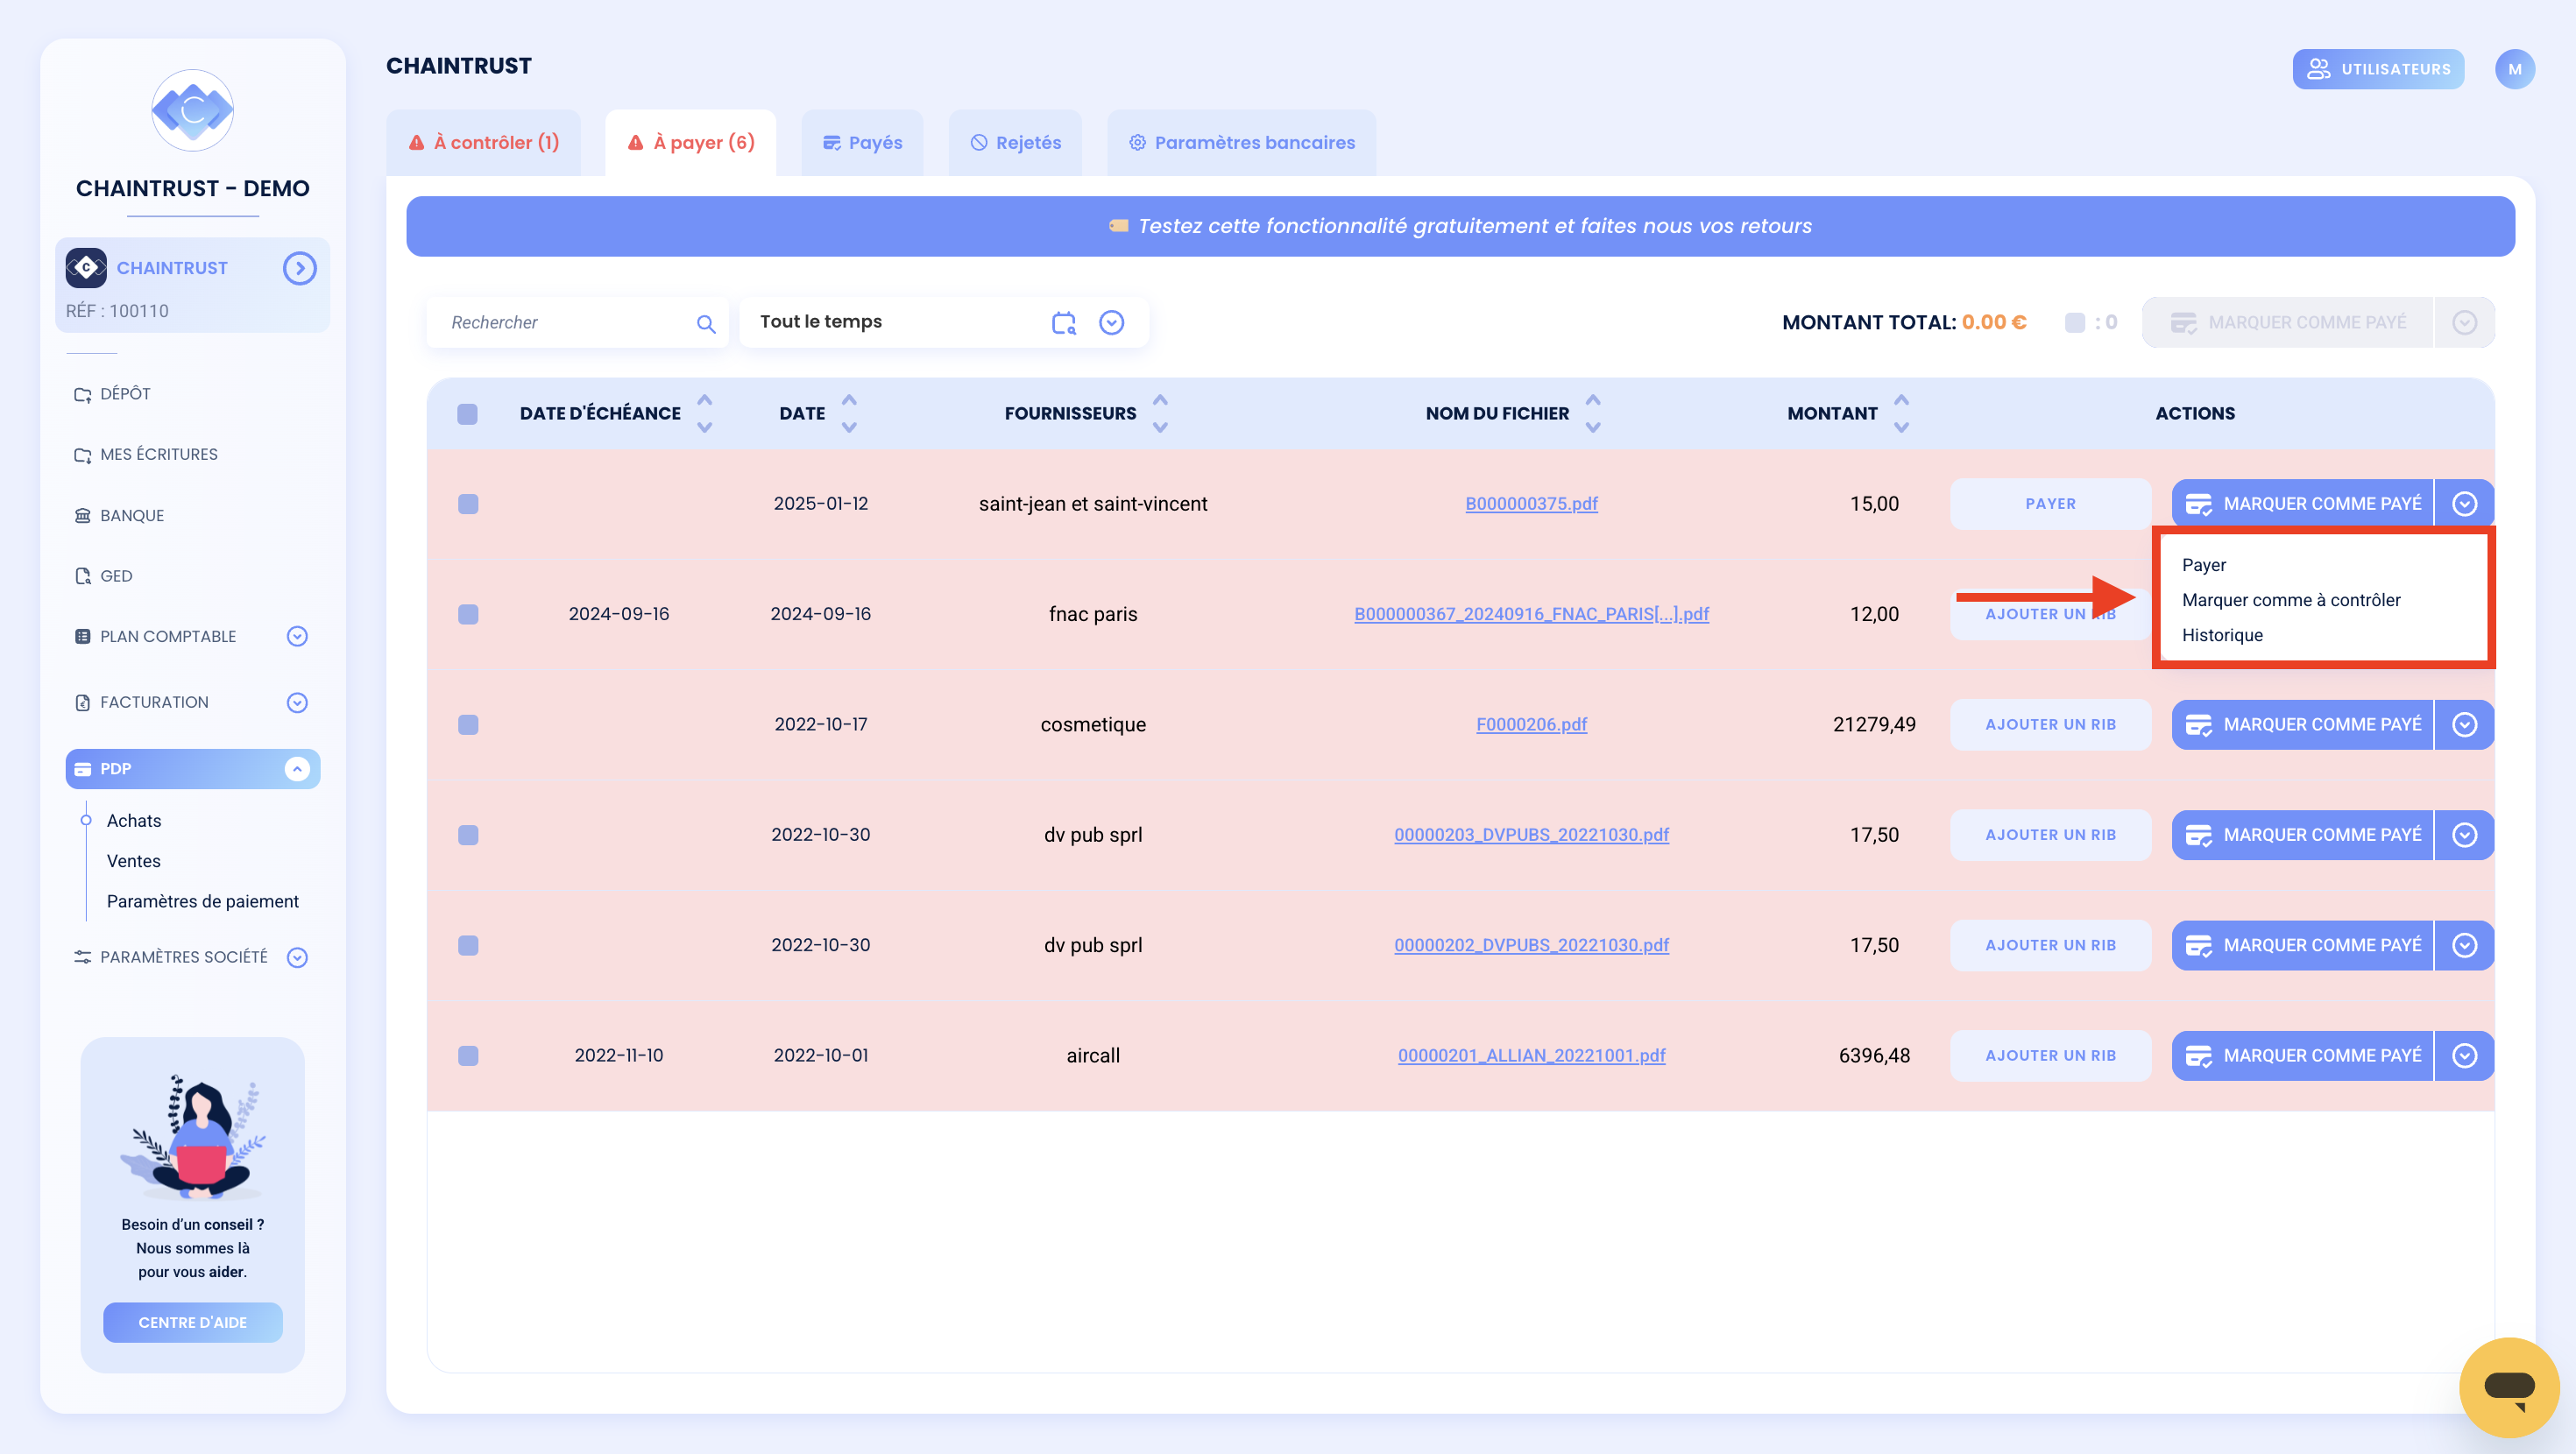The image size is (2576, 1454).
Task: Click the feature feedback banner Testez cette fonctionnalité
Action: (x=1460, y=226)
